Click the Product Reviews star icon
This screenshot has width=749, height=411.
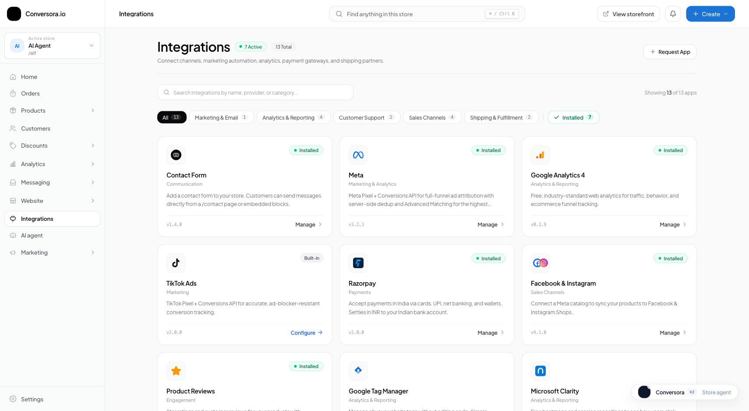click(176, 371)
